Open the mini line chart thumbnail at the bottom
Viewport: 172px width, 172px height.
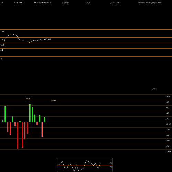pos(85,165)
